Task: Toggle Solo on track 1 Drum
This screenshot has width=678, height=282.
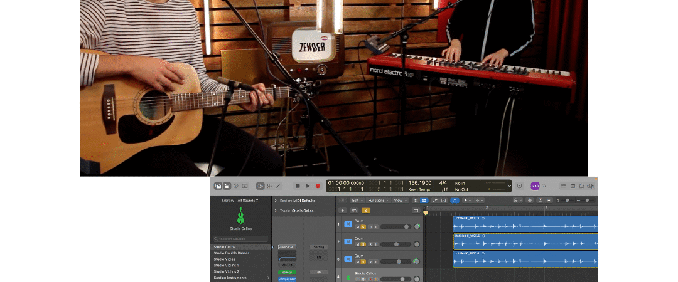Action: click(363, 227)
